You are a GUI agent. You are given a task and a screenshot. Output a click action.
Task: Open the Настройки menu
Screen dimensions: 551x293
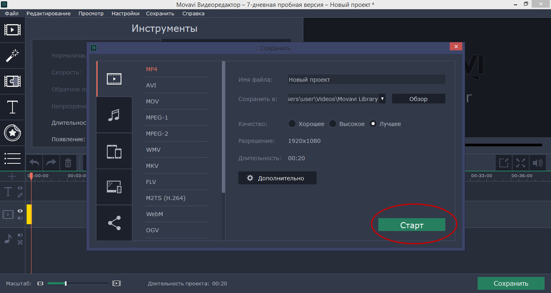125,13
